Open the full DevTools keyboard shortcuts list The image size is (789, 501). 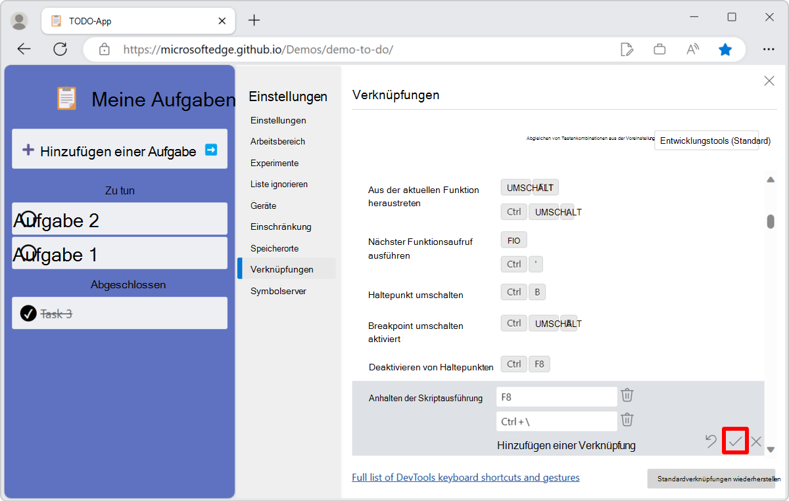(x=466, y=477)
